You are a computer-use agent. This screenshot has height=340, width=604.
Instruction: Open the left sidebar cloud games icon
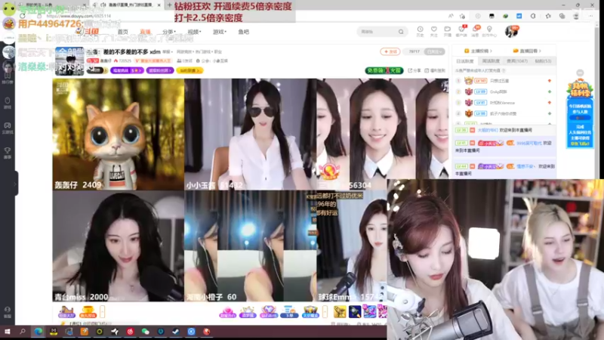point(8,128)
